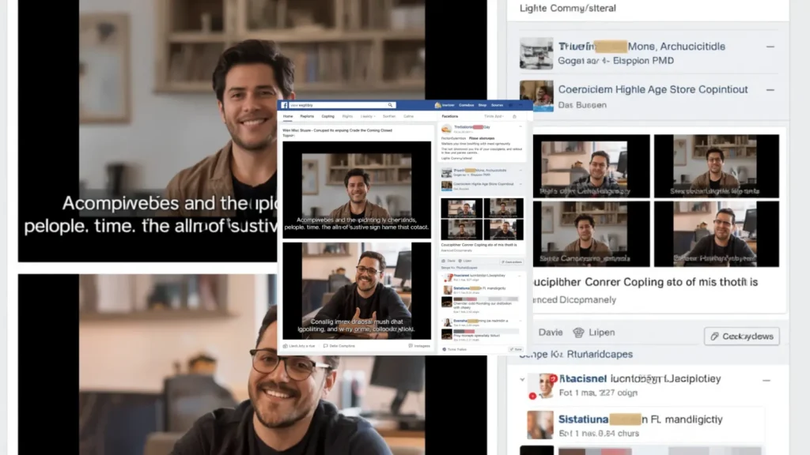Open Sources in the inset blue header
The image size is (810, 455).
497,105
